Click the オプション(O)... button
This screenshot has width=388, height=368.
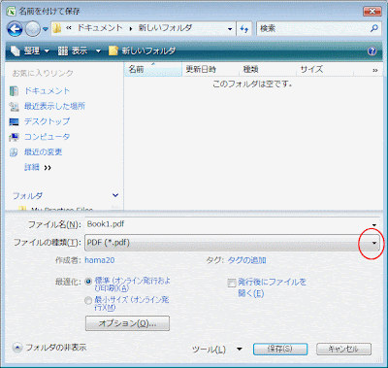pos(127,323)
